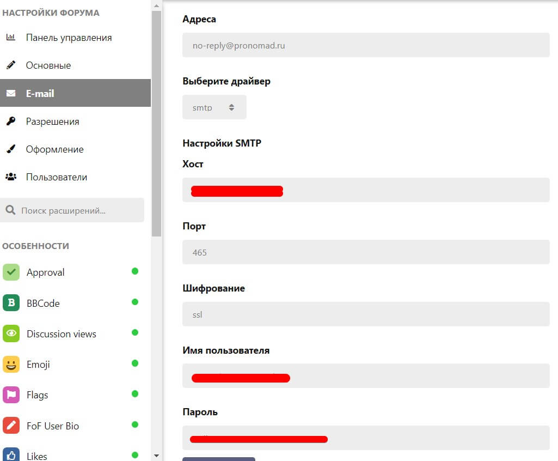Click the FoF User Bio pencil icon
This screenshot has height=461, width=558.
(x=11, y=426)
